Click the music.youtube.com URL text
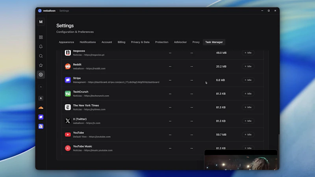The width and height of the screenshot is (315, 177). pyautogui.click(x=98, y=150)
